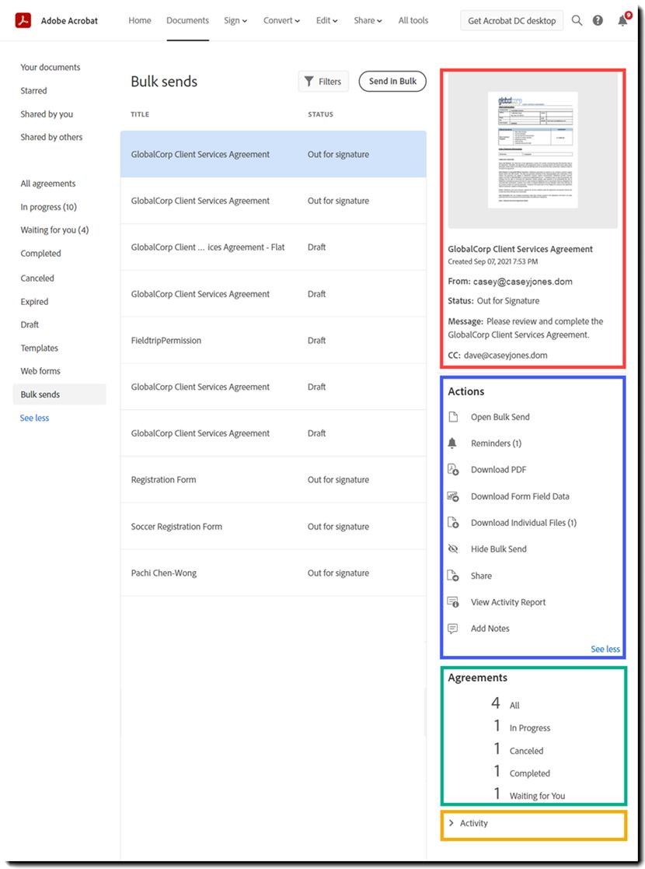Screen dimensions: 645x869
Task: Open the All tools tab
Action: [x=413, y=20]
